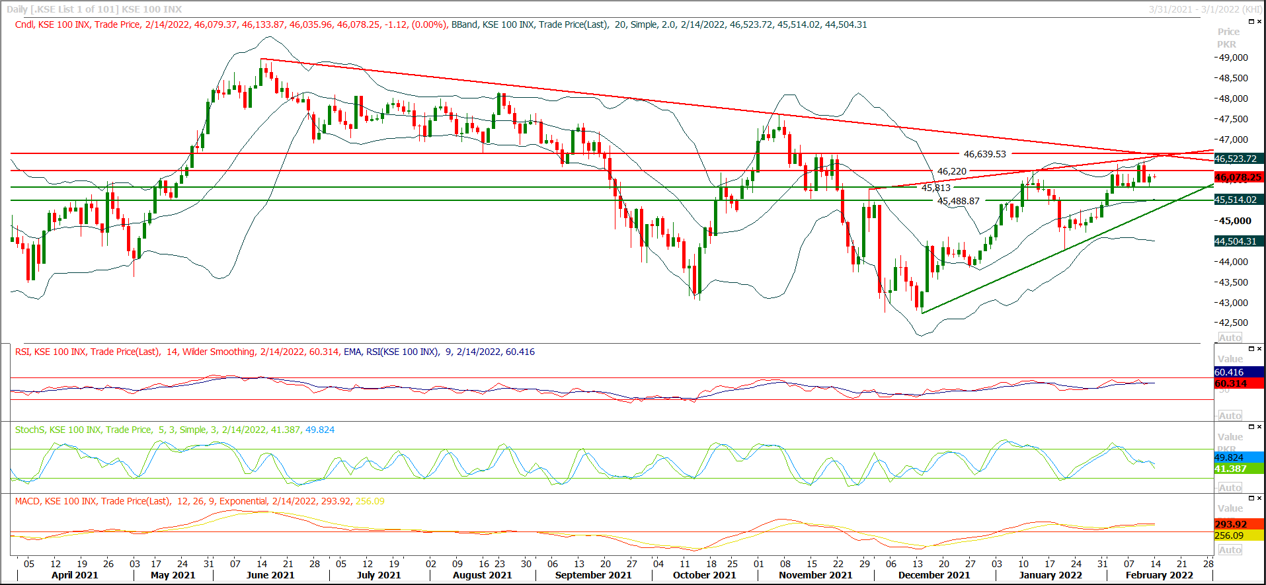Click the 46,220 horizontal line label
This screenshot has width=1266, height=585.
coord(951,171)
